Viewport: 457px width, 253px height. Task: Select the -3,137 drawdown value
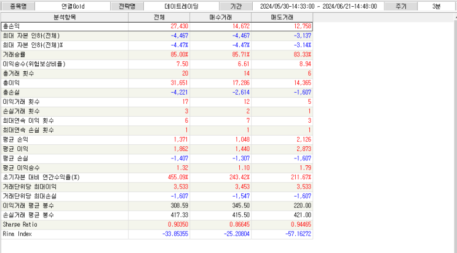[x=303, y=36]
